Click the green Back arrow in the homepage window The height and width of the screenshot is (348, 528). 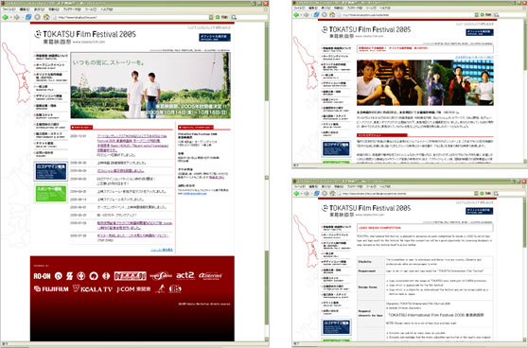point(5,17)
